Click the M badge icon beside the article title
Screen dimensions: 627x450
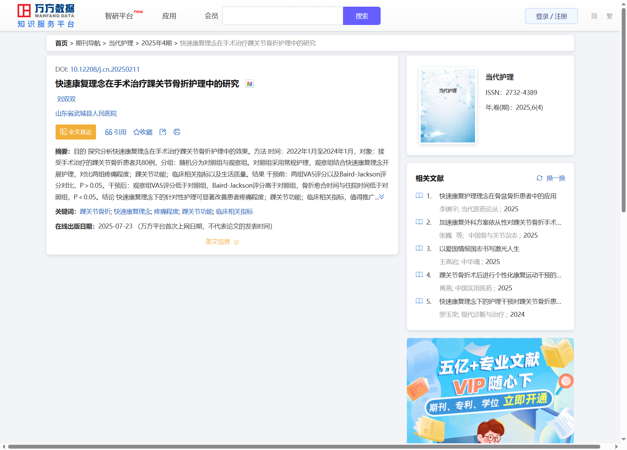pos(250,84)
